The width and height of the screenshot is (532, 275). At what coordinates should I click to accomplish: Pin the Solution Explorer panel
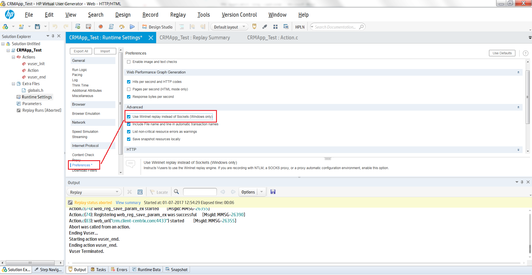[53, 36]
